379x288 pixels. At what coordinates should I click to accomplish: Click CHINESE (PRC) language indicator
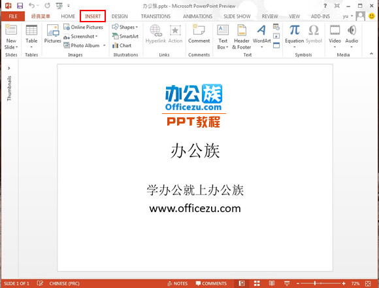point(64,283)
